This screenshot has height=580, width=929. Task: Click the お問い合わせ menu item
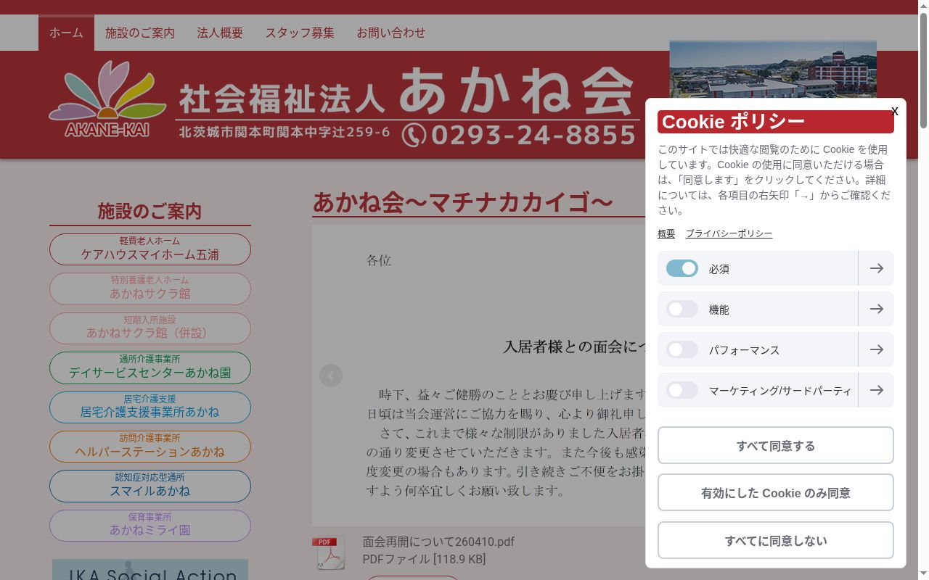point(391,33)
